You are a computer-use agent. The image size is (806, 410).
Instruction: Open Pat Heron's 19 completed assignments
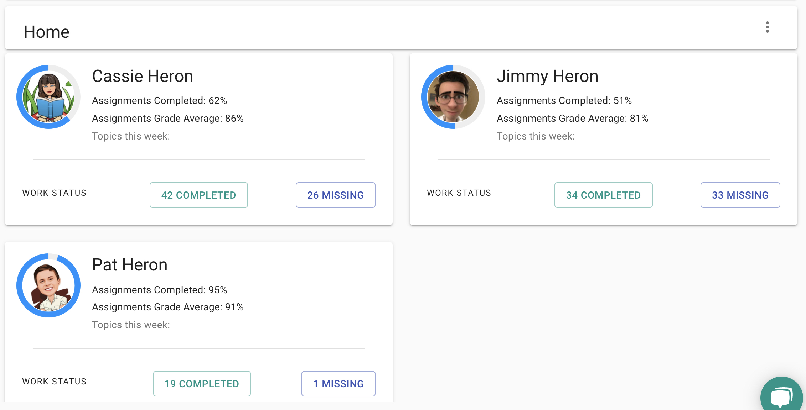202,383
